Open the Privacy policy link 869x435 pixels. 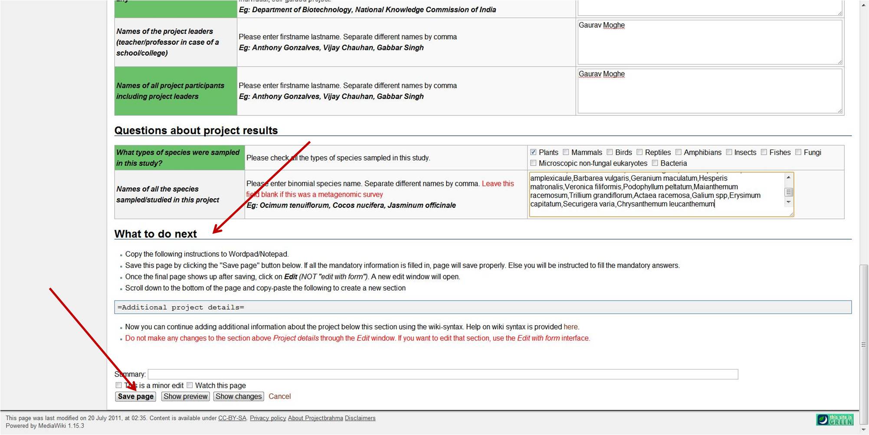pos(268,418)
